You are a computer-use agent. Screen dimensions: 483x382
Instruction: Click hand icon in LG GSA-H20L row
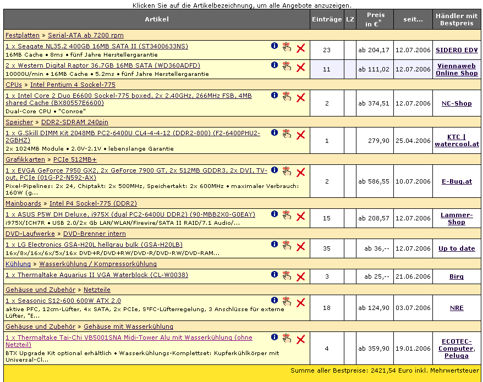287,245
